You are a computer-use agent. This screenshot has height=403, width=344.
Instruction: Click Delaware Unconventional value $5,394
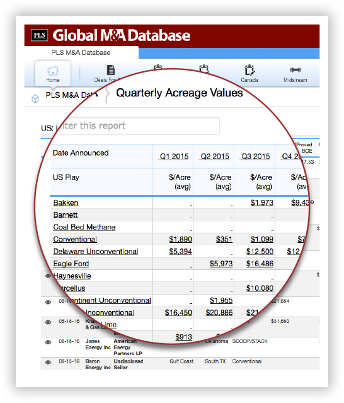[x=180, y=252]
